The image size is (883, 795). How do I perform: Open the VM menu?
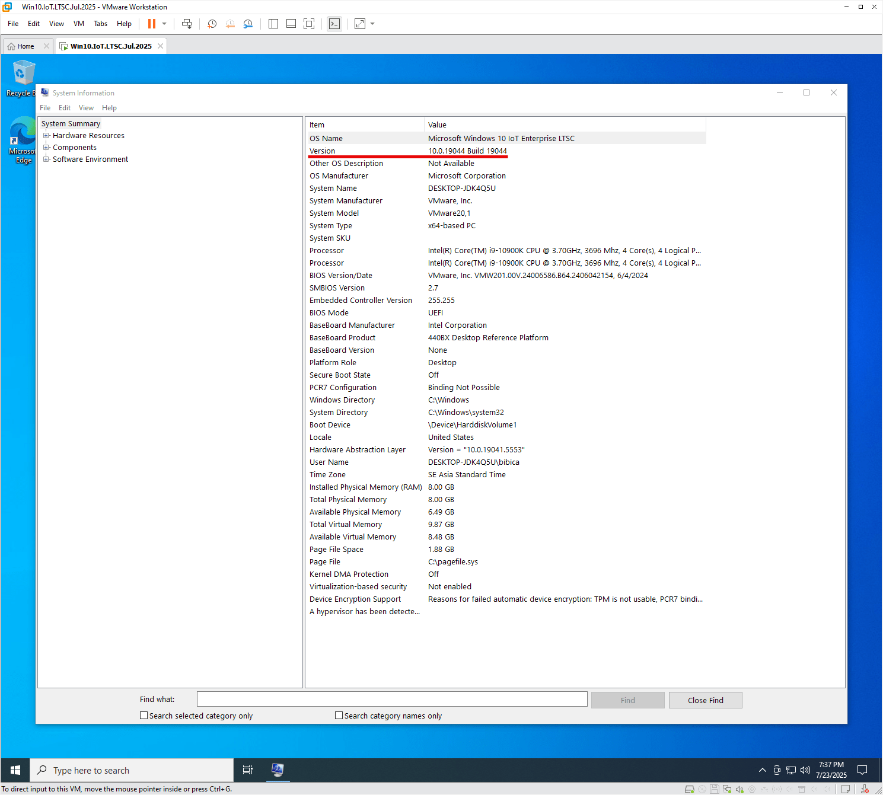click(79, 24)
